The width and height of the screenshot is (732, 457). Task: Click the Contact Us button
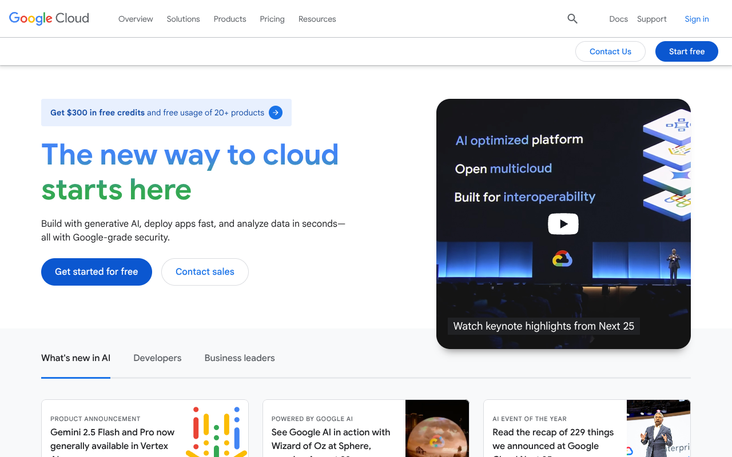[610, 51]
